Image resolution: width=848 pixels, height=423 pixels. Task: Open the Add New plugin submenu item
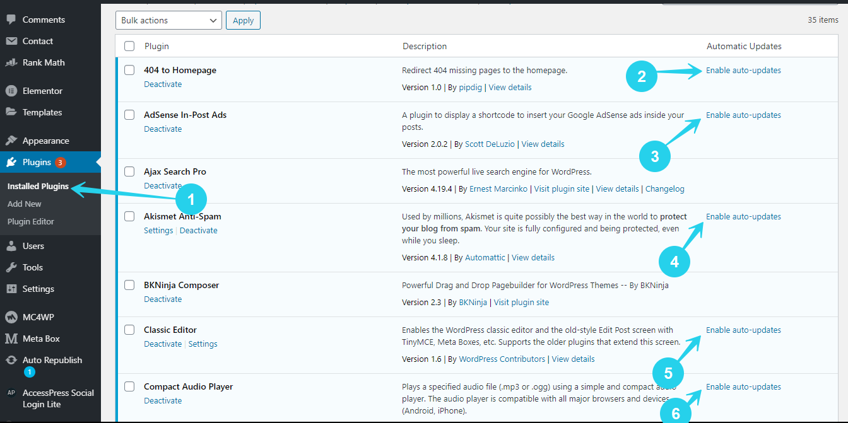25,204
